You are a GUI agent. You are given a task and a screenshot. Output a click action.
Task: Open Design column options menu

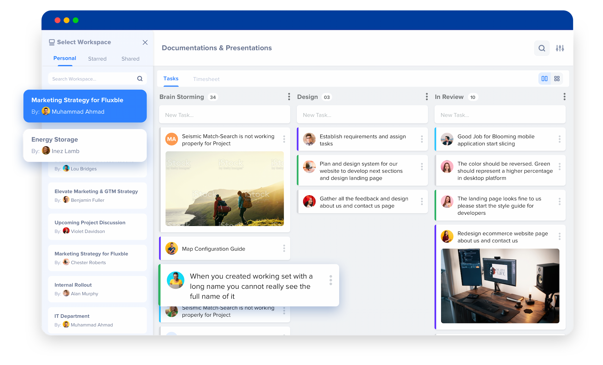point(427,97)
